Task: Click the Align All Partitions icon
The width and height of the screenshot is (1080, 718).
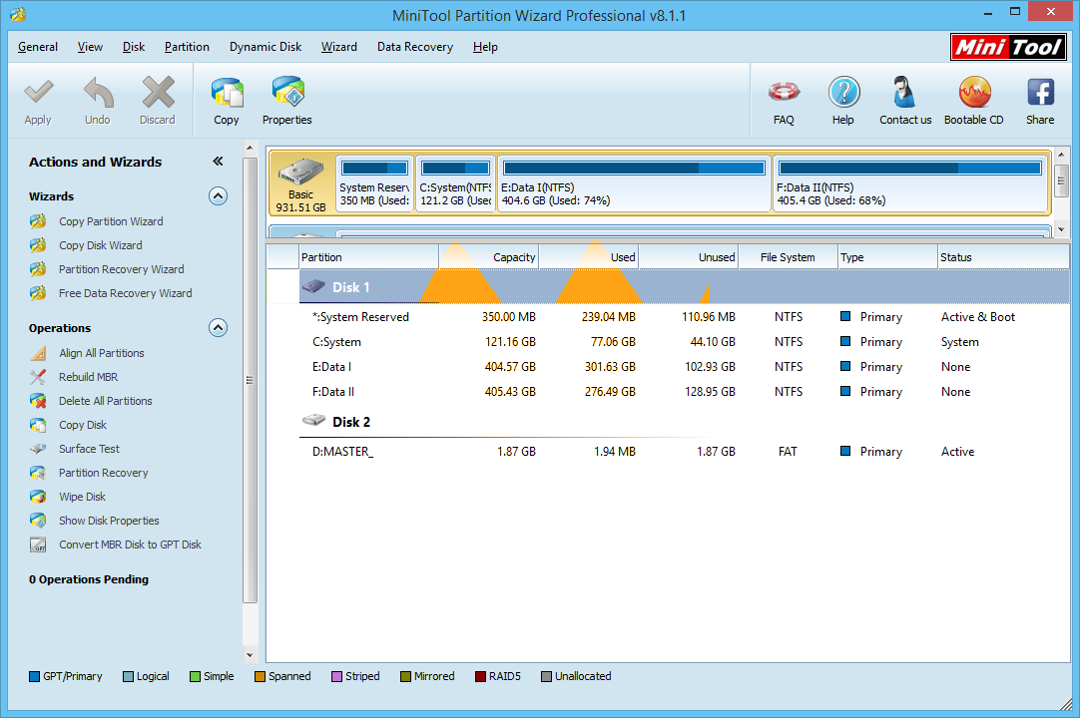Action: (38, 353)
